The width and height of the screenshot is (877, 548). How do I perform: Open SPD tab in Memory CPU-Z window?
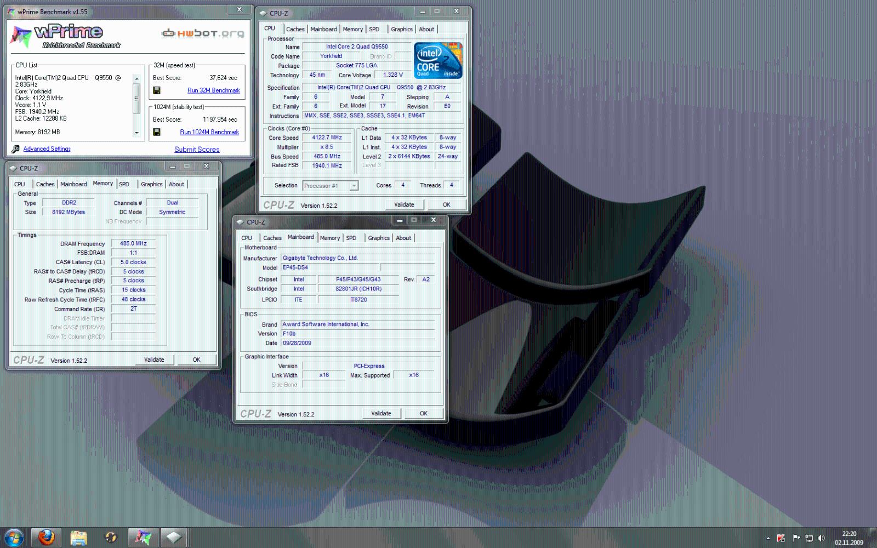coord(124,185)
